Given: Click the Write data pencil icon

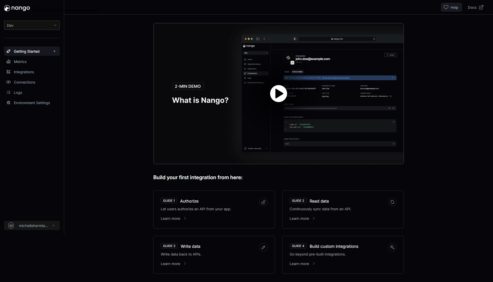Looking at the screenshot, I should (263, 247).
